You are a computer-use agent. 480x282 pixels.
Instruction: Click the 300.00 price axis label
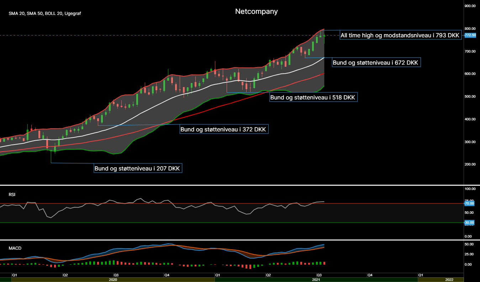pyautogui.click(x=470, y=142)
